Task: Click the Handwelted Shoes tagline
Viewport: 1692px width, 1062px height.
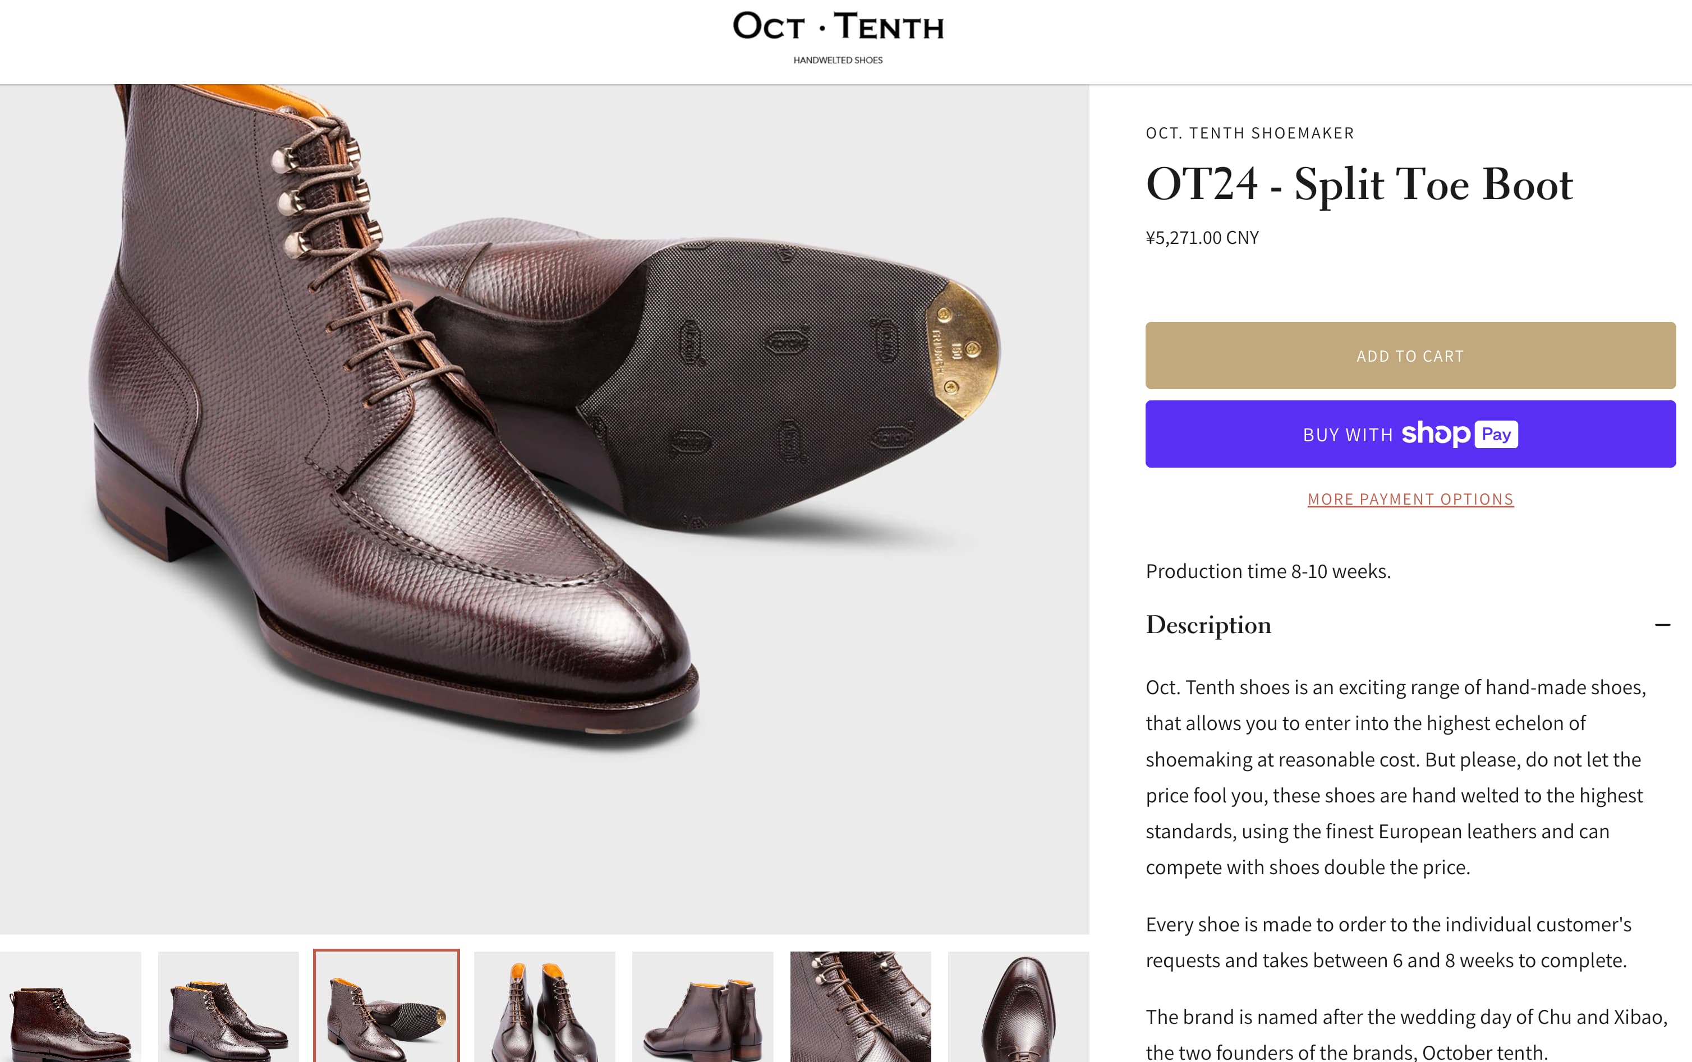Action: click(x=838, y=61)
